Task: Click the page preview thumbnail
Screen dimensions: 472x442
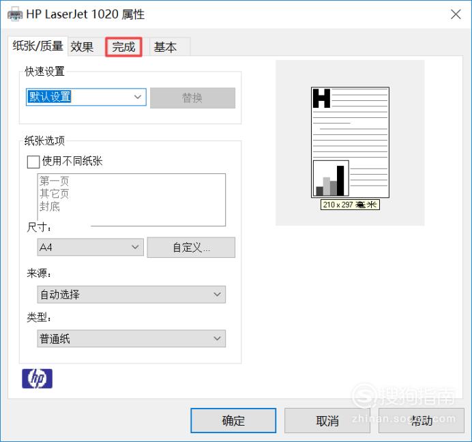Action: click(350, 143)
